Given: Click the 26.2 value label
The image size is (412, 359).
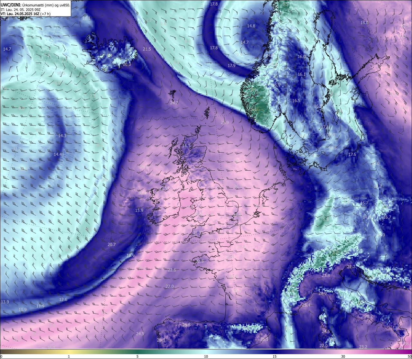Looking at the screenshot, I should (369, 316).
